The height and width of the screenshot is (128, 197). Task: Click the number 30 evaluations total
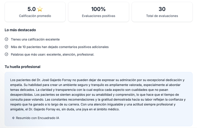162,9
